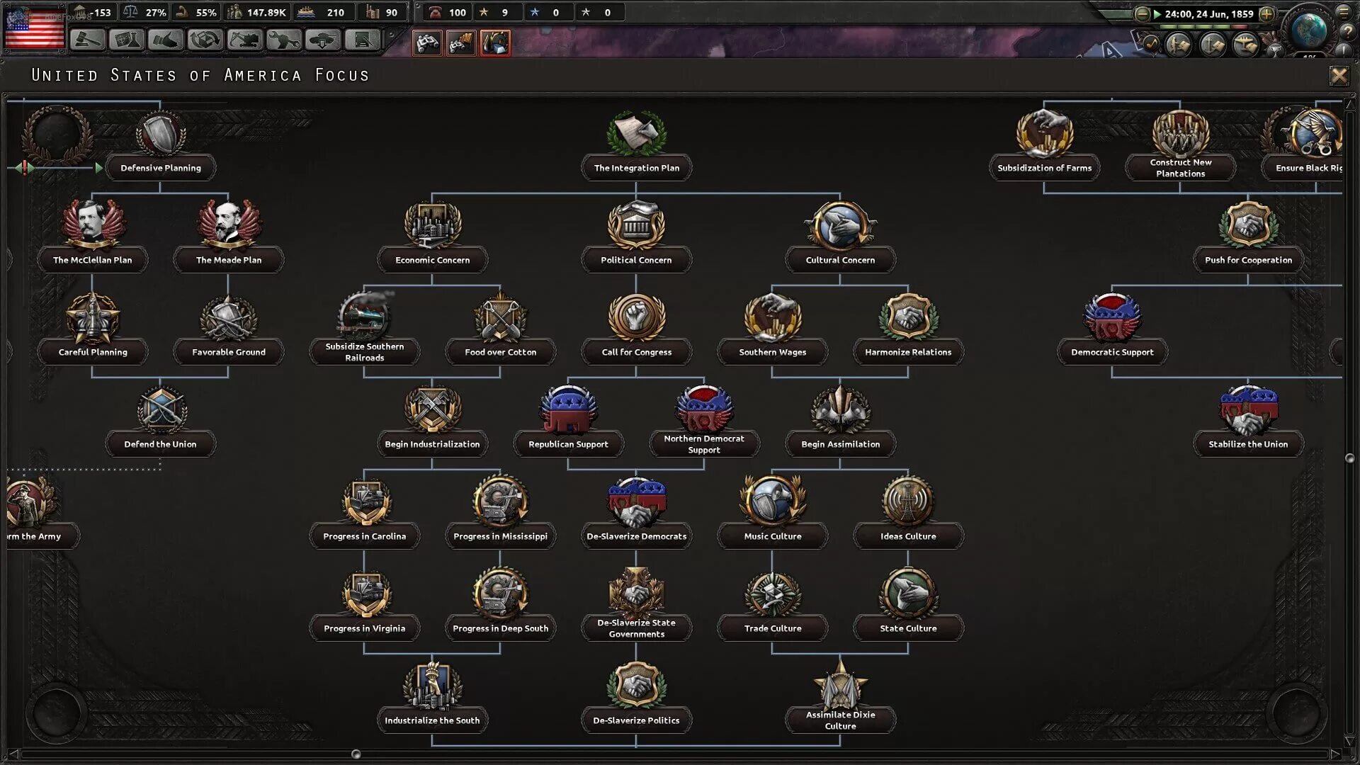This screenshot has width=1360, height=765.
Task: Open achievements trophy icon
Action: pos(1274,50)
